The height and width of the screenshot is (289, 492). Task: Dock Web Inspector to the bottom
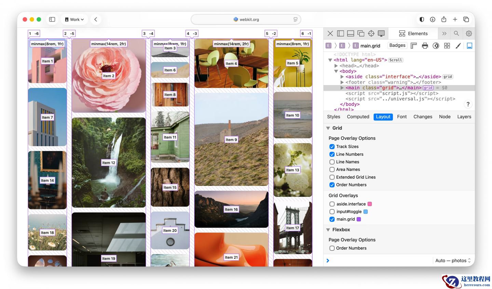click(351, 33)
